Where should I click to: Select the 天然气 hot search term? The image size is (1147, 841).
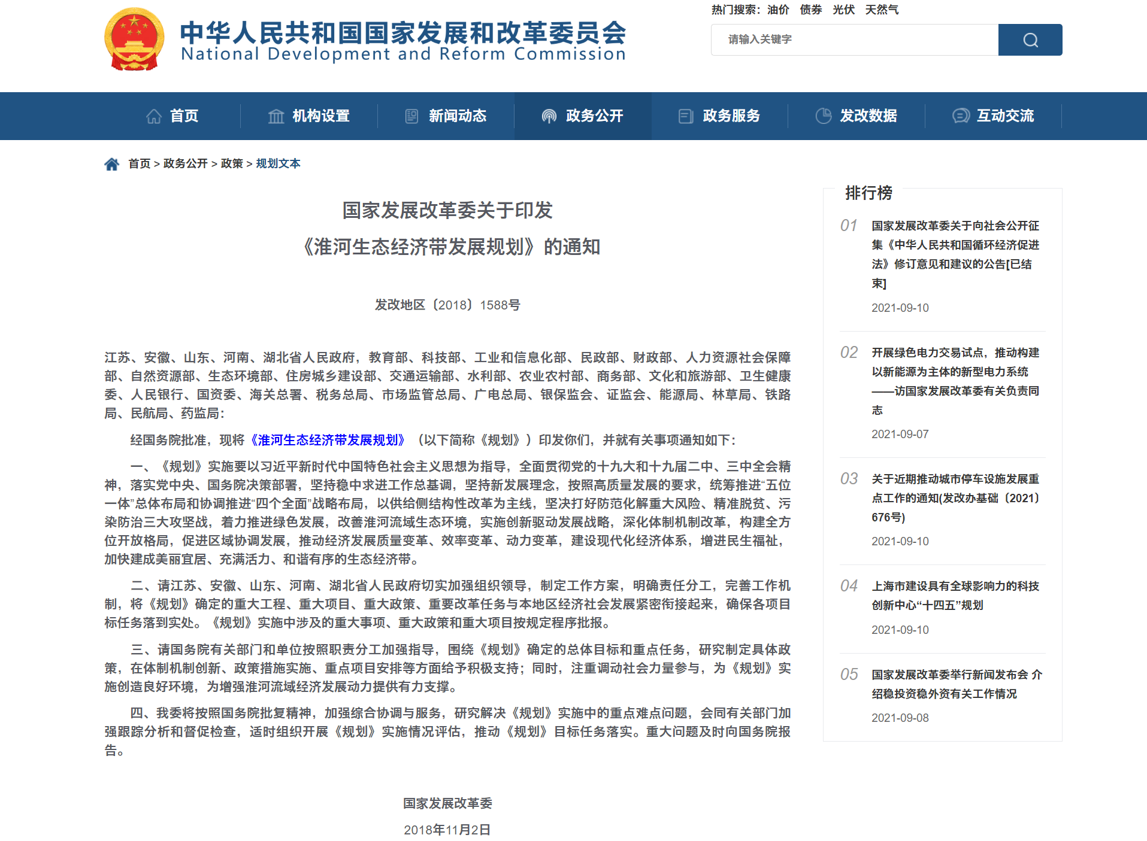[x=882, y=10]
